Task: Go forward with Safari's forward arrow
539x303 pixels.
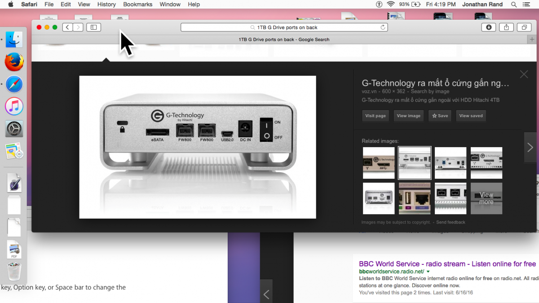Action: (x=78, y=27)
